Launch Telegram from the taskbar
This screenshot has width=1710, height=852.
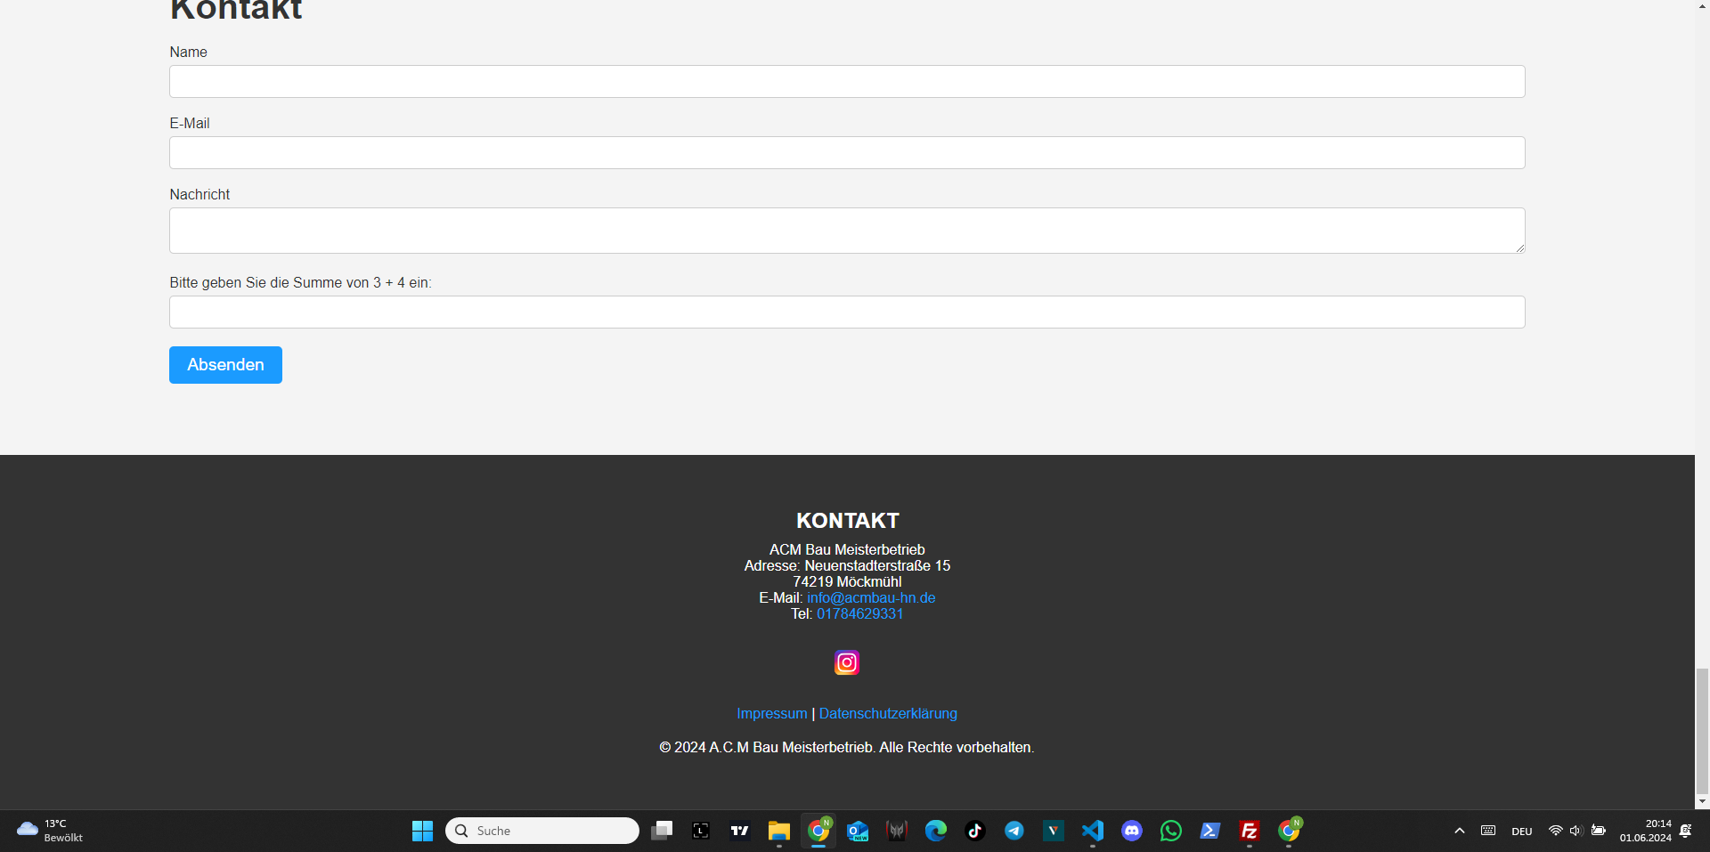tap(1014, 831)
